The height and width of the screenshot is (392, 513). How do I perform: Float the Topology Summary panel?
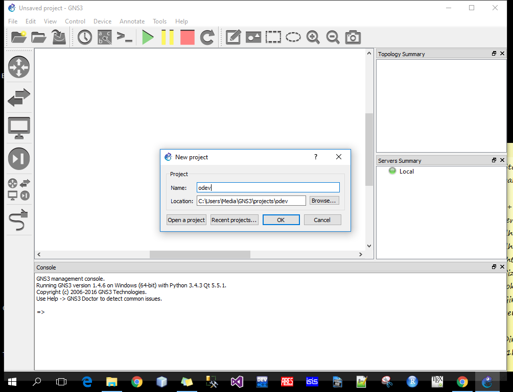point(494,54)
